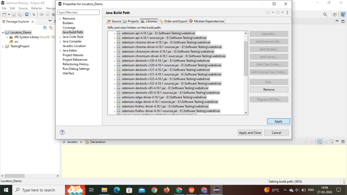The image size is (347, 195).
Task: Click the Collapse All icon in Package Explorer
Action: [45, 28]
